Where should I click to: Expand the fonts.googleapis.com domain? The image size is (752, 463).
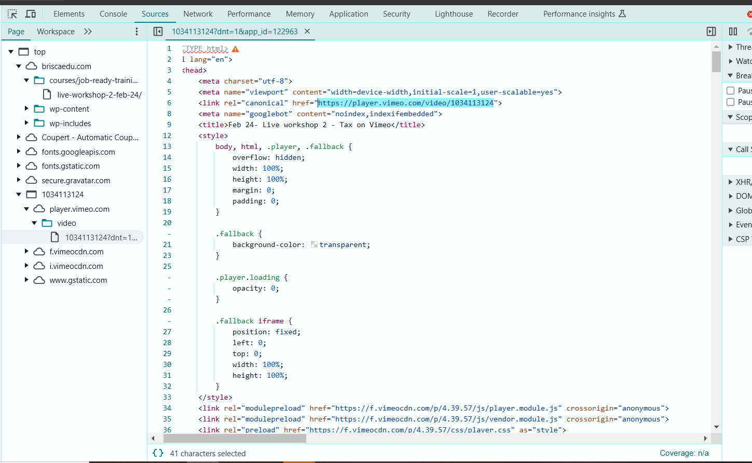[x=19, y=152]
